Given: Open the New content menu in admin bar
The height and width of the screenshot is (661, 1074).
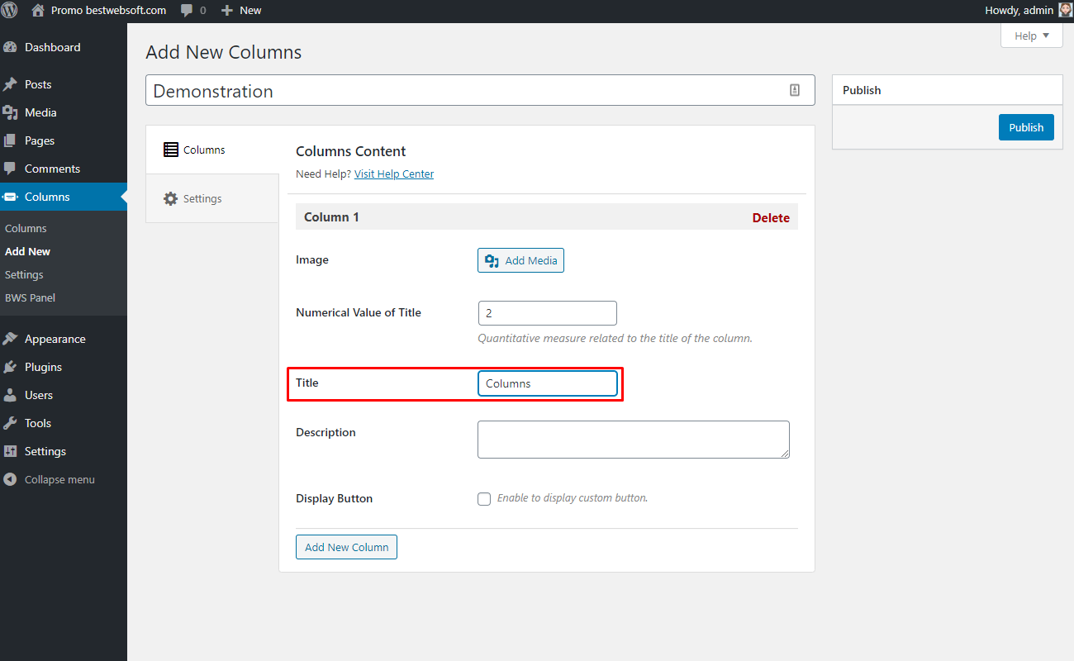Looking at the screenshot, I should pyautogui.click(x=241, y=11).
